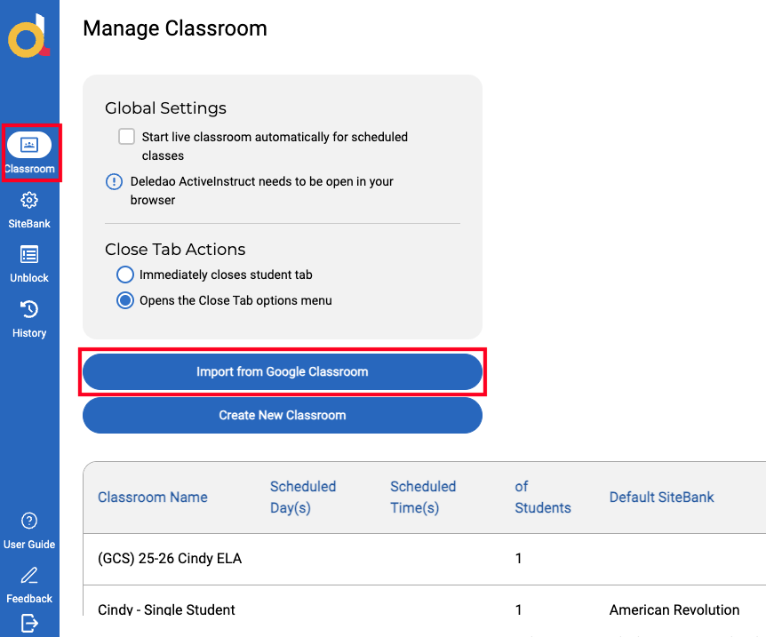Sort by Default SiteBank column header
Screen dimensions: 766x637
tap(661, 498)
